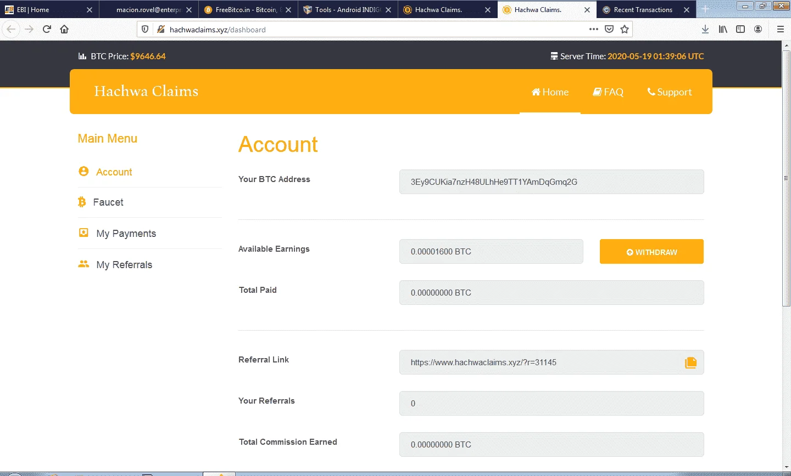Open Account in Main Menu
791x476 pixels.
coord(114,172)
